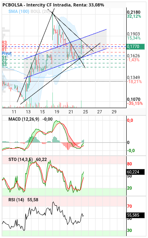
Task: Click date 13 on the time axis
Action: pyautogui.click(x=28, y=112)
